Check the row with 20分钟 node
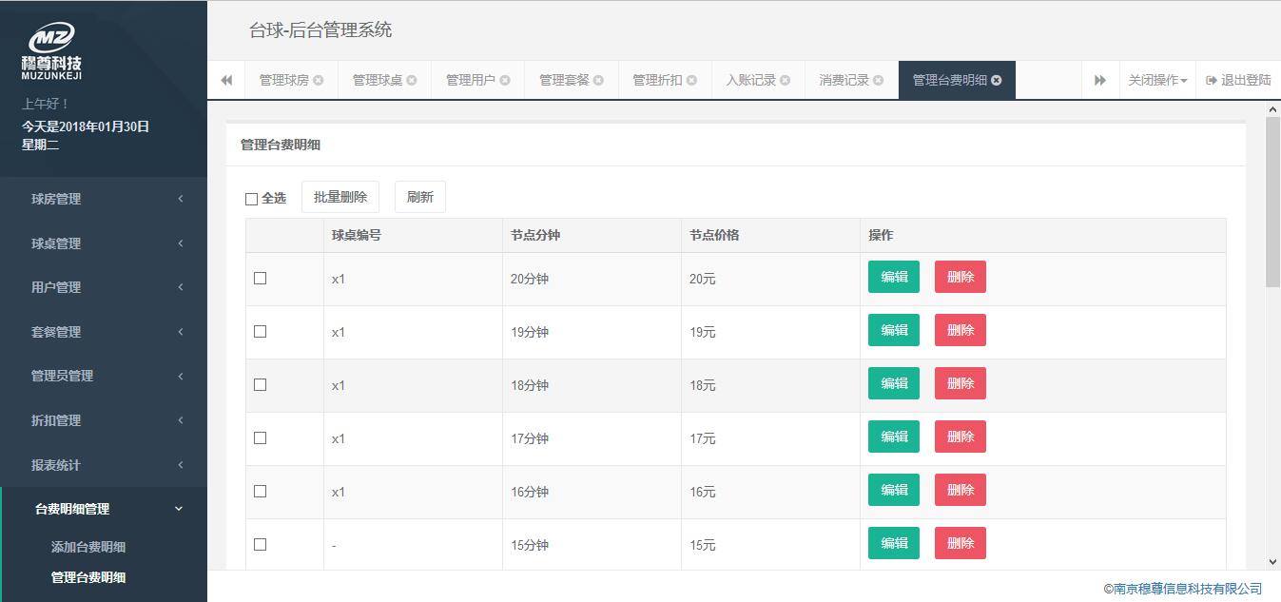The height and width of the screenshot is (602, 1281). click(x=261, y=279)
